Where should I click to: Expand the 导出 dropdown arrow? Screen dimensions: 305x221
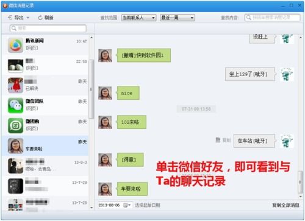coord(28,18)
